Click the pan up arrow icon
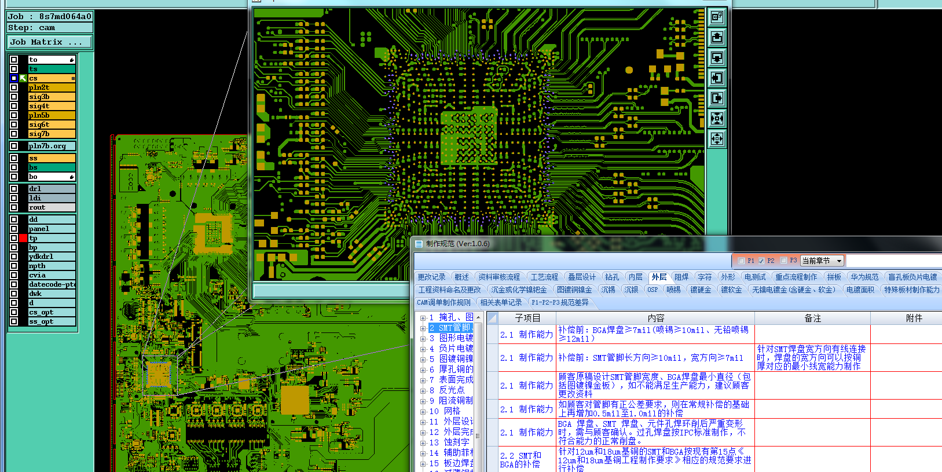 point(717,37)
